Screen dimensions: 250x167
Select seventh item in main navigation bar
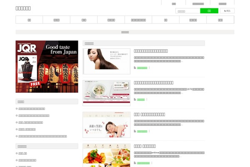[193, 20]
